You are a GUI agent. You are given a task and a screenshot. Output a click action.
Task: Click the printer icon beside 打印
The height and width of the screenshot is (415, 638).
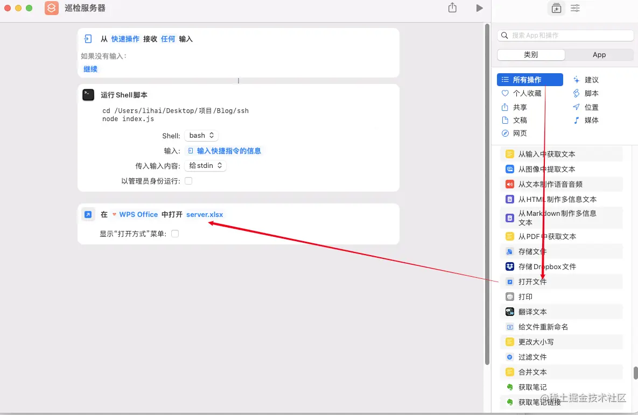[x=509, y=297]
